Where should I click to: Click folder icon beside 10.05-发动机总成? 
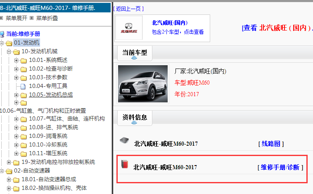coord(24,95)
